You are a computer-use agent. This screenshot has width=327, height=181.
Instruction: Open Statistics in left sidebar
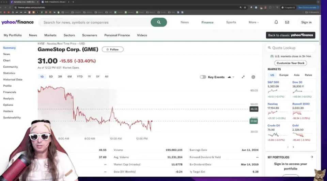pyautogui.click(x=9, y=73)
